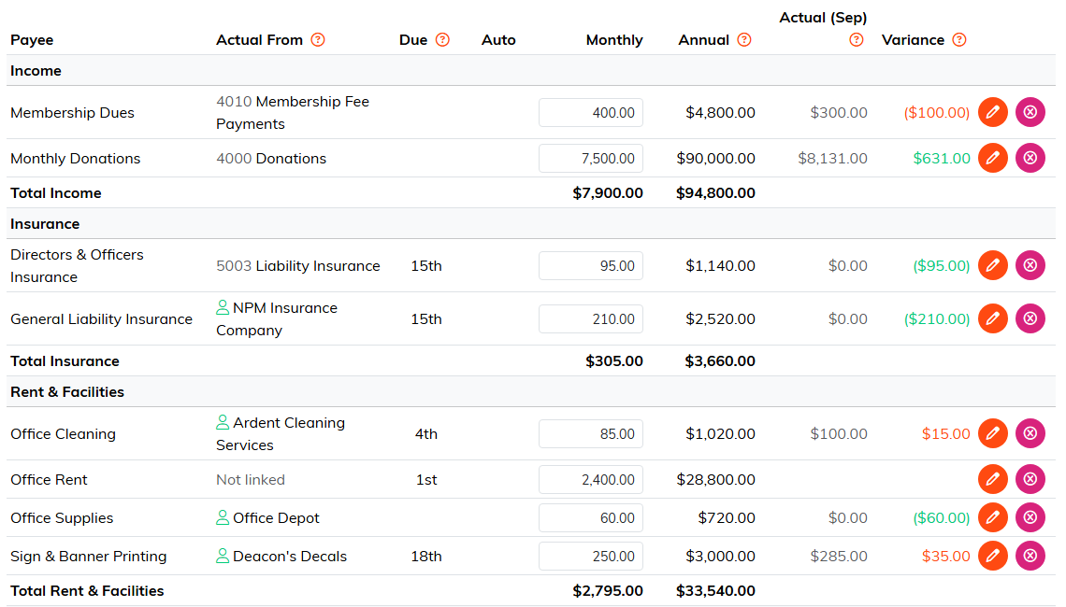This screenshot has height=607, width=1066.
Task: Click Deacon's Decals contact icon
Action: (x=223, y=556)
